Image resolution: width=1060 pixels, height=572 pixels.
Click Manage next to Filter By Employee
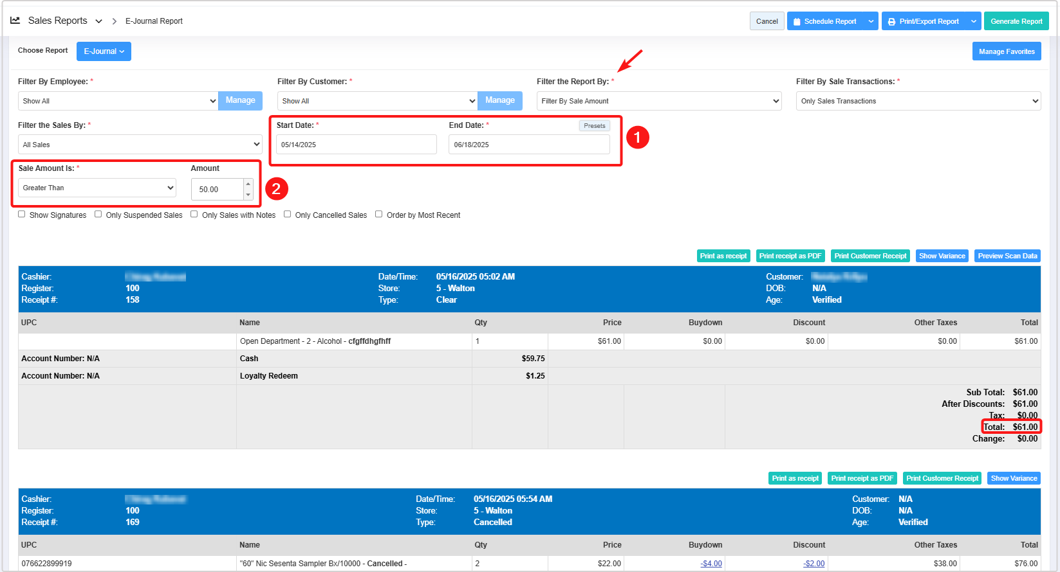(240, 100)
